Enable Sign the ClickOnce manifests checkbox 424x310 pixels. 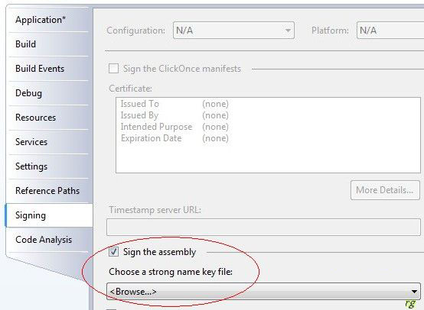pyautogui.click(x=113, y=68)
